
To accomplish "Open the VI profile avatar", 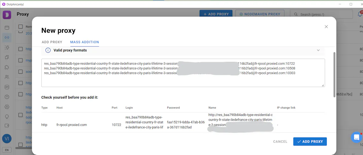I will pos(7,139).
